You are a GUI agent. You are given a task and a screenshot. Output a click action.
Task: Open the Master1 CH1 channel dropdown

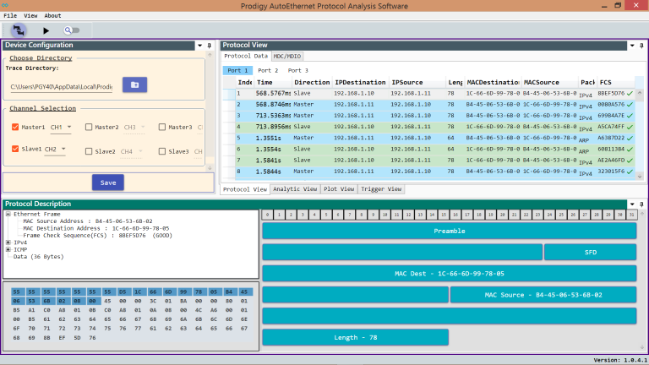[x=61, y=128]
